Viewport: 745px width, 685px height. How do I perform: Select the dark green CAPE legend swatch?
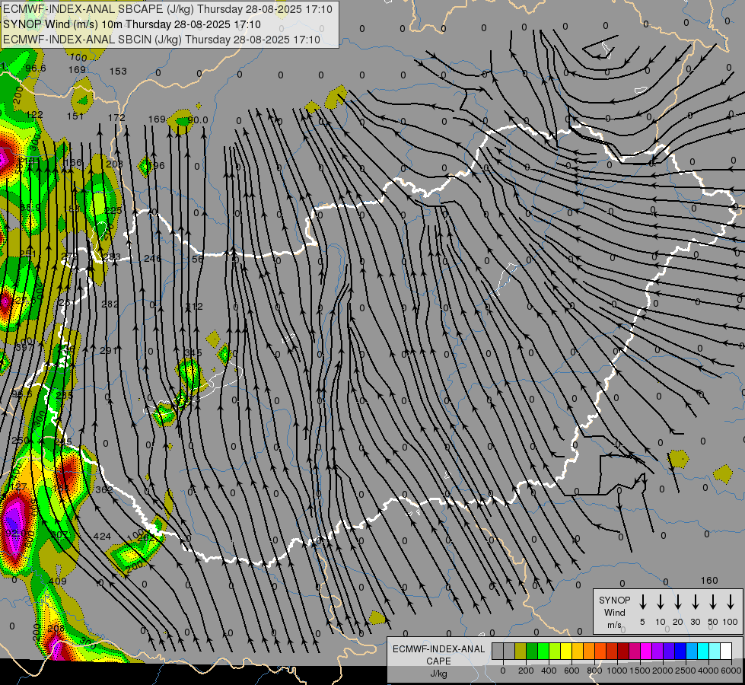point(532,652)
